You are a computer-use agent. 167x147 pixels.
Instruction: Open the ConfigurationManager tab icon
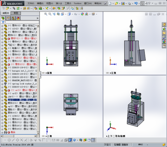tap(13, 19)
